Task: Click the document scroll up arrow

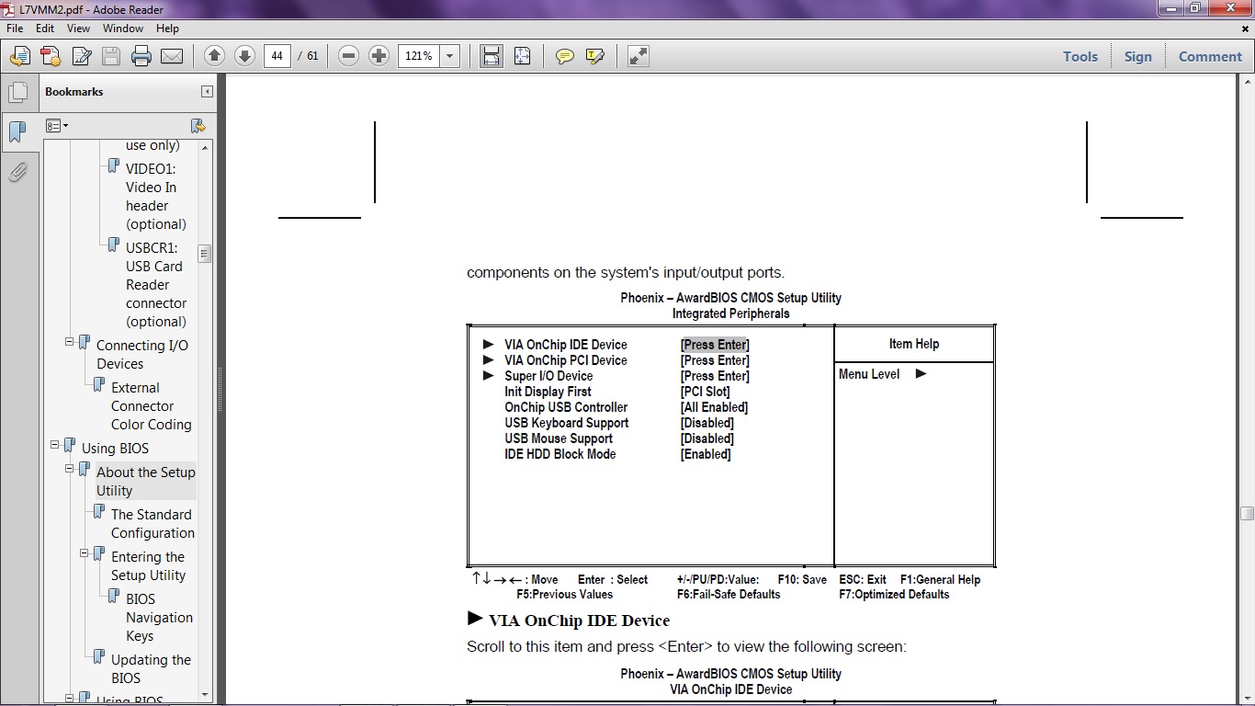Action: pyautogui.click(x=1247, y=82)
